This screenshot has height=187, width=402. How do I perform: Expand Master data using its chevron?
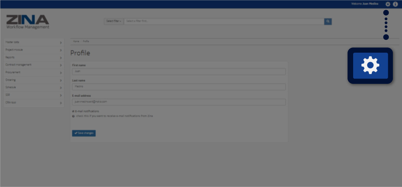pyautogui.click(x=61, y=42)
